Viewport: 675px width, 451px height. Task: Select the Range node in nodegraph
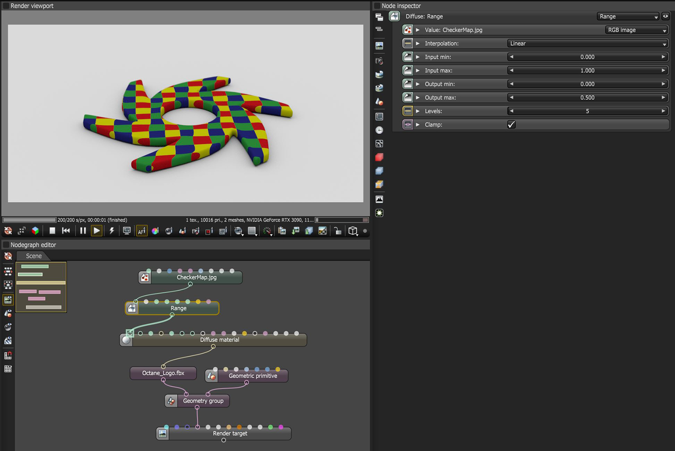click(172, 308)
